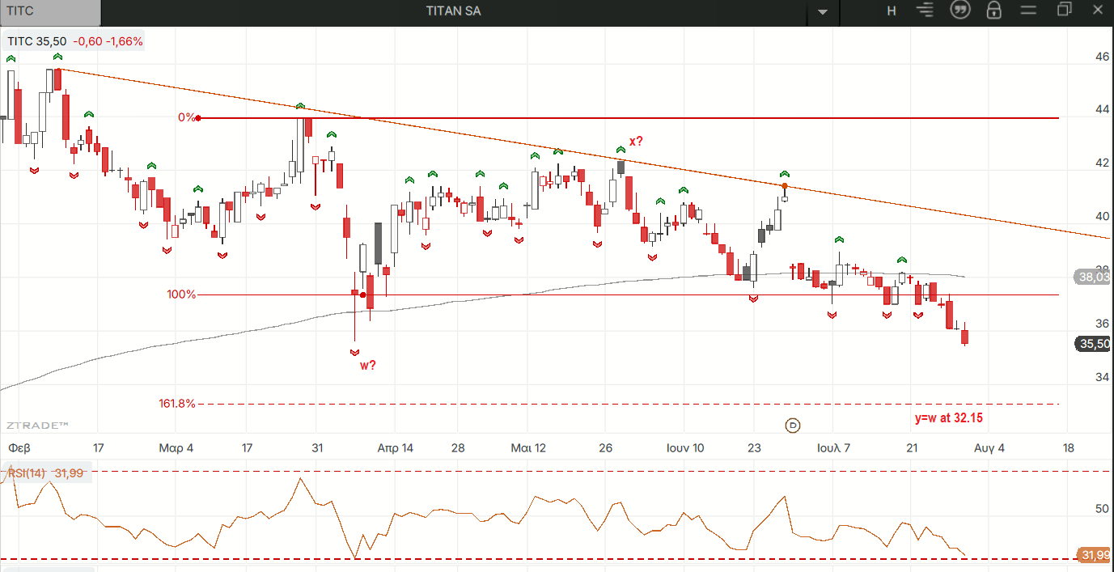Click the Ιουλ 7 date axis label
The height and width of the screenshot is (572, 1114).
point(834,447)
